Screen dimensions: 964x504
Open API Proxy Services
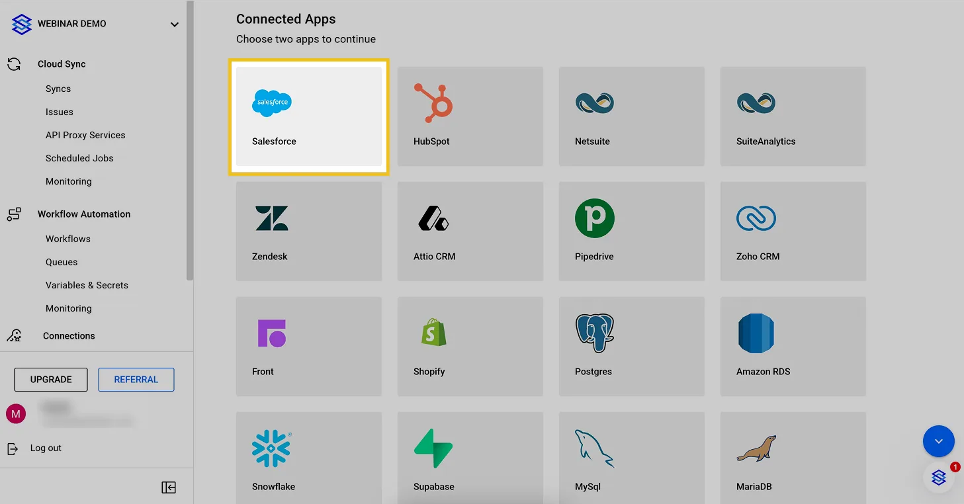click(85, 135)
